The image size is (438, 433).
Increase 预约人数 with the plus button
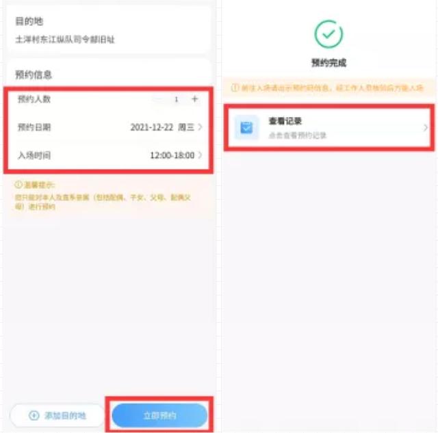coord(194,99)
